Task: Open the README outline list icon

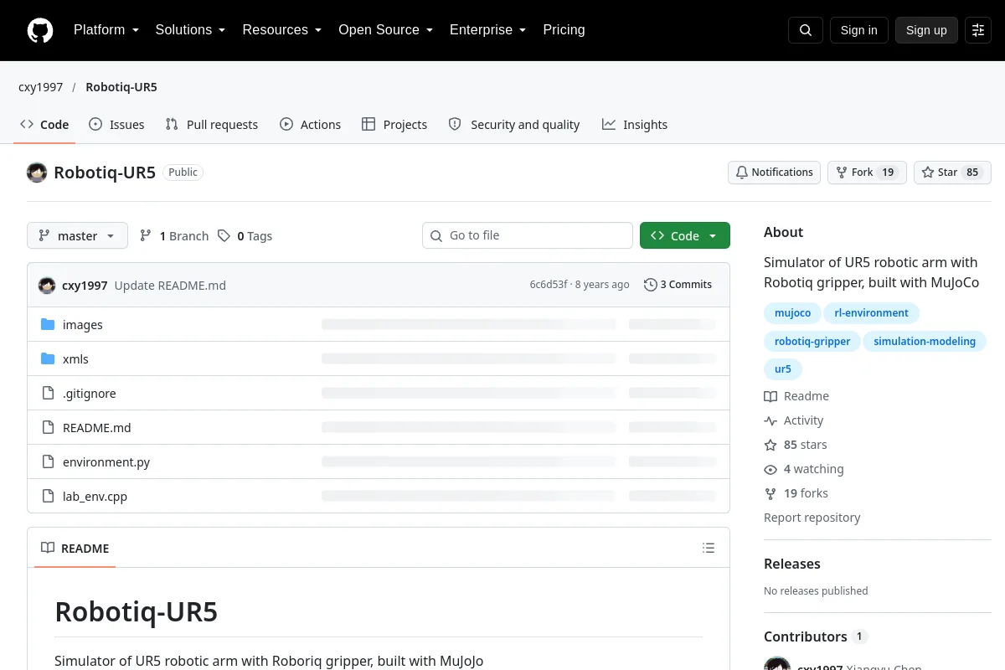Action: 709,548
